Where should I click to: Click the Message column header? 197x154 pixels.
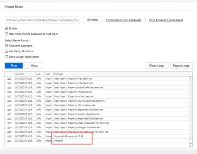[121, 74]
